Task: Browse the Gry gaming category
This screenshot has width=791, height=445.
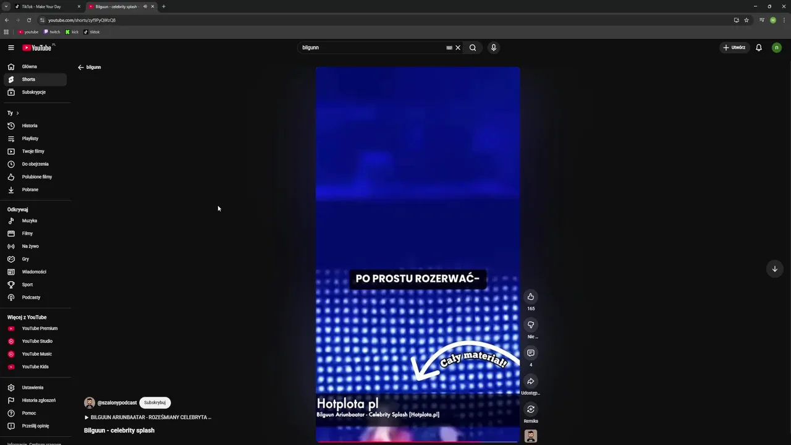Action: (35, 259)
